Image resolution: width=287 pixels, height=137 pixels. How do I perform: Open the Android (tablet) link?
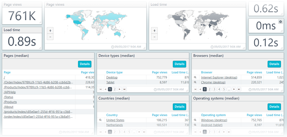(x=212, y=125)
